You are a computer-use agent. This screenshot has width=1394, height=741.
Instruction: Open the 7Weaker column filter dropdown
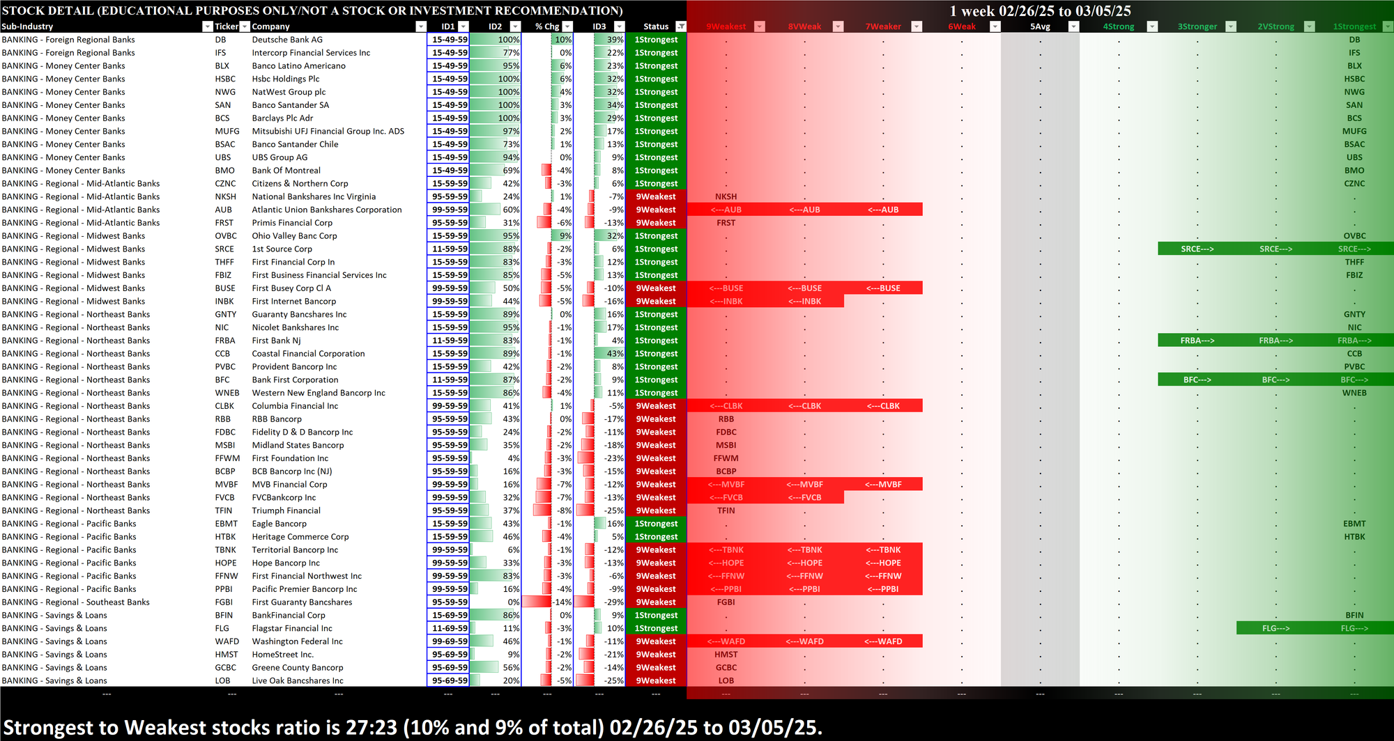[x=917, y=26]
